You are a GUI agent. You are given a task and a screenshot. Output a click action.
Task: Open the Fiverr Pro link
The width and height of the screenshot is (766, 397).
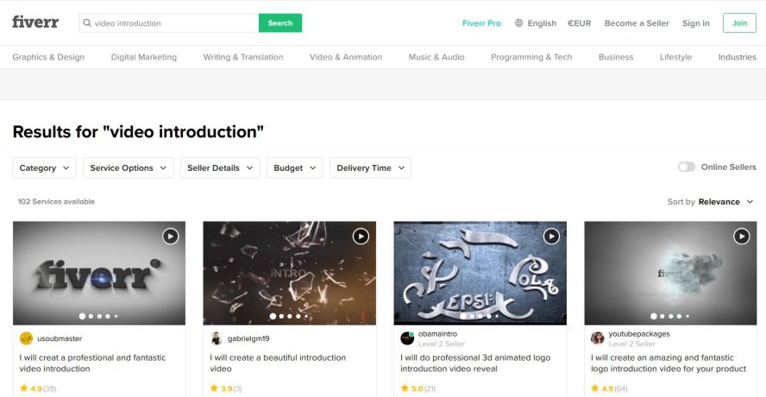[x=481, y=23]
